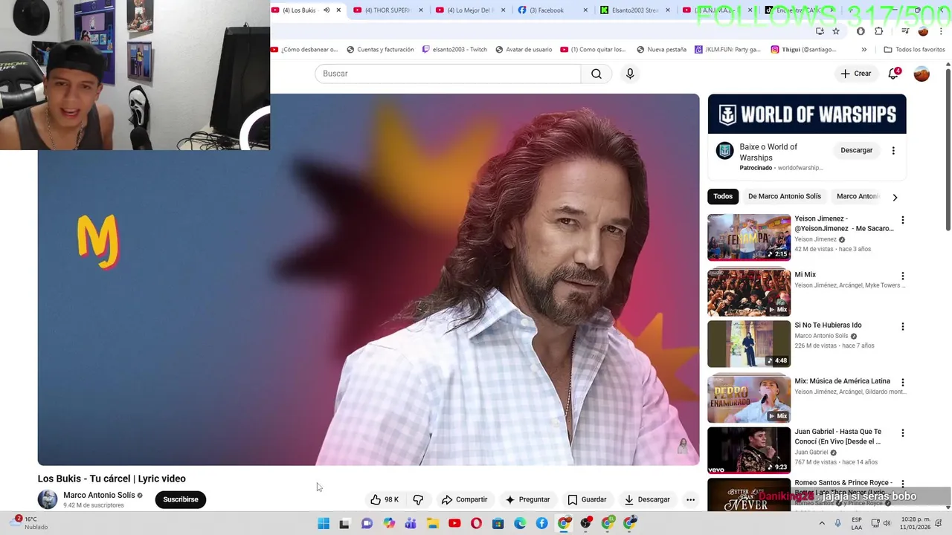Save video with Guardar button
Image resolution: width=952 pixels, height=535 pixels.
click(x=587, y=499)
